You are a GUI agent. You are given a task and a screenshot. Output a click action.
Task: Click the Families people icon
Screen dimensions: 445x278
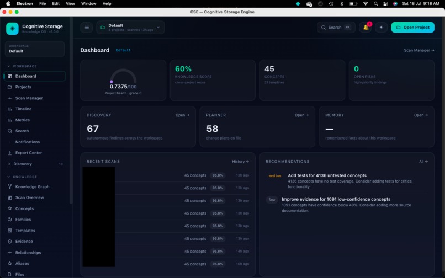[x=10, y=220]
